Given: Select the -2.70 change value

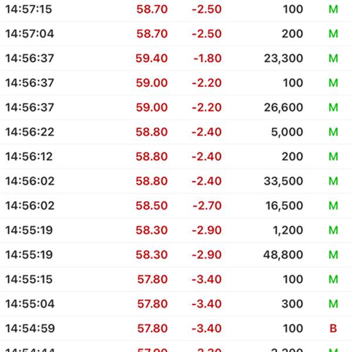Looking at the screenshot, I should (207, 206).
